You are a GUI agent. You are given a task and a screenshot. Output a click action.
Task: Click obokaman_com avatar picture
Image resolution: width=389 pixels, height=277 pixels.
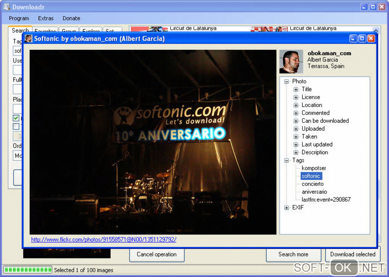(x=291, y=61)
